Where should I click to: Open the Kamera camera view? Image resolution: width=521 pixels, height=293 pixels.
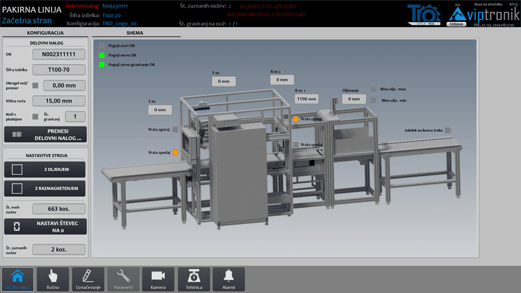tap(158, 279)
